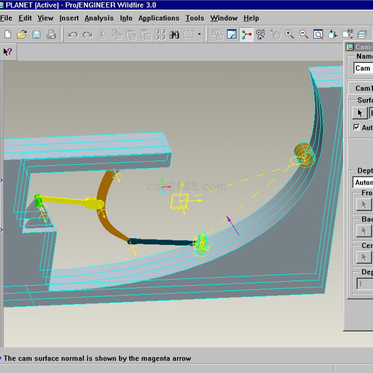Click the Undo arrow button
This screenshot has height=373, width=373.
(73, 35)
